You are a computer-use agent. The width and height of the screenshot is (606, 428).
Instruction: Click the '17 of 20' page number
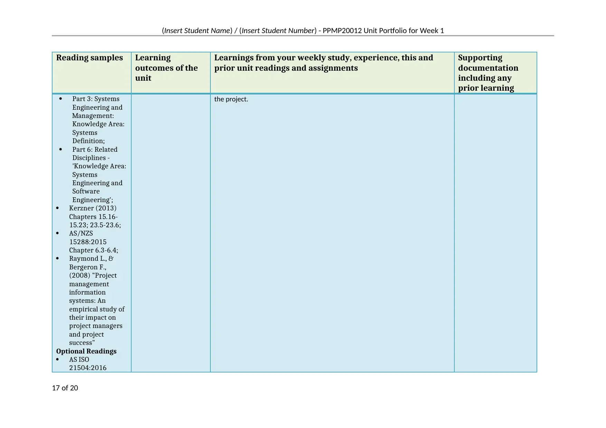tap(65, 388)
